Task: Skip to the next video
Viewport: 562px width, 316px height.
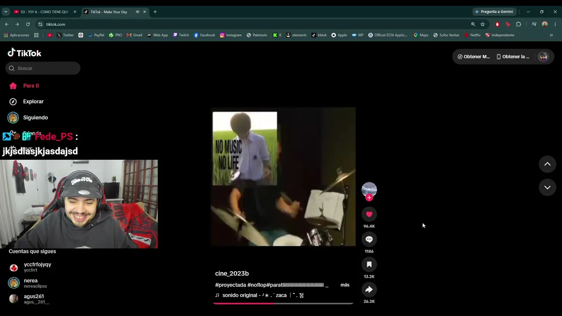Action: pos(548,187)
